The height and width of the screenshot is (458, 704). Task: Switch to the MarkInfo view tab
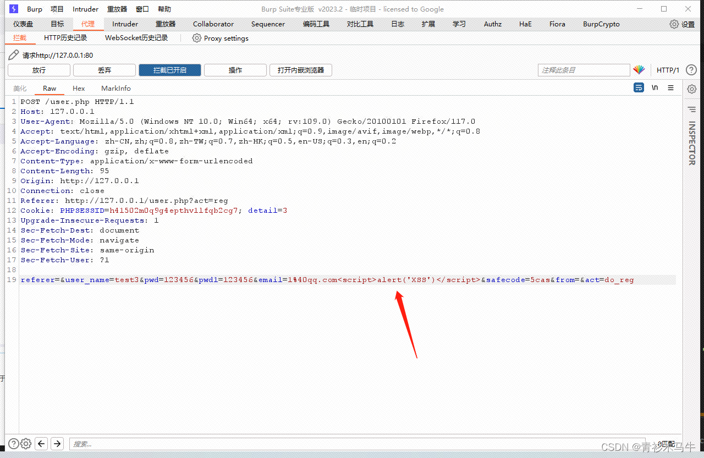click(116, 88)
